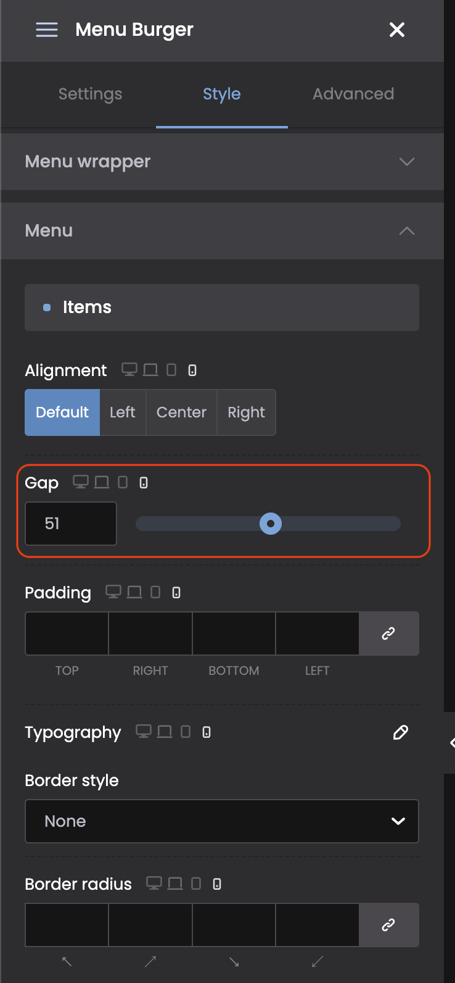Select desktop device icon for Border radius
Viewport: 455px width, 983px height.
pyautogui.click(x=154, y=884)
